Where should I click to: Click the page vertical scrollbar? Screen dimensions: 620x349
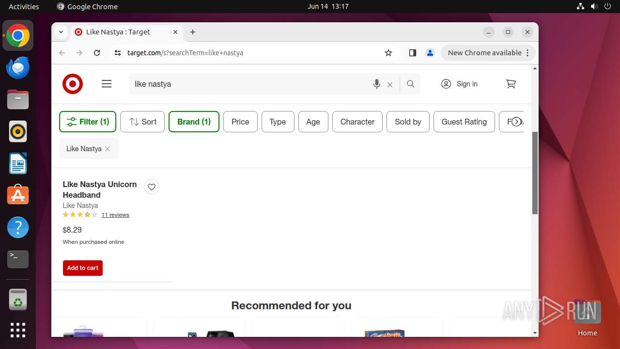click(x=535, y=173)
